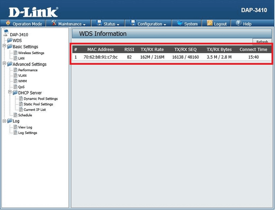Image resolution: width=275 pixels, height=210 pixels.
Task: Open the Status dropdown menu
Action: 111,24
